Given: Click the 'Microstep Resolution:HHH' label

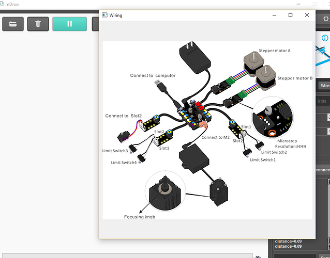Looking at the screenshot, I should [x=291, y=143].
